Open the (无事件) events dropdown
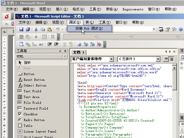This screenshot has height=138, width=184. 158,59
